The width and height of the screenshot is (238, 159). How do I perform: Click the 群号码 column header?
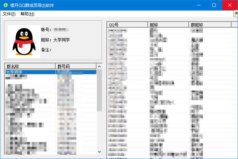(x=76, y=66)
